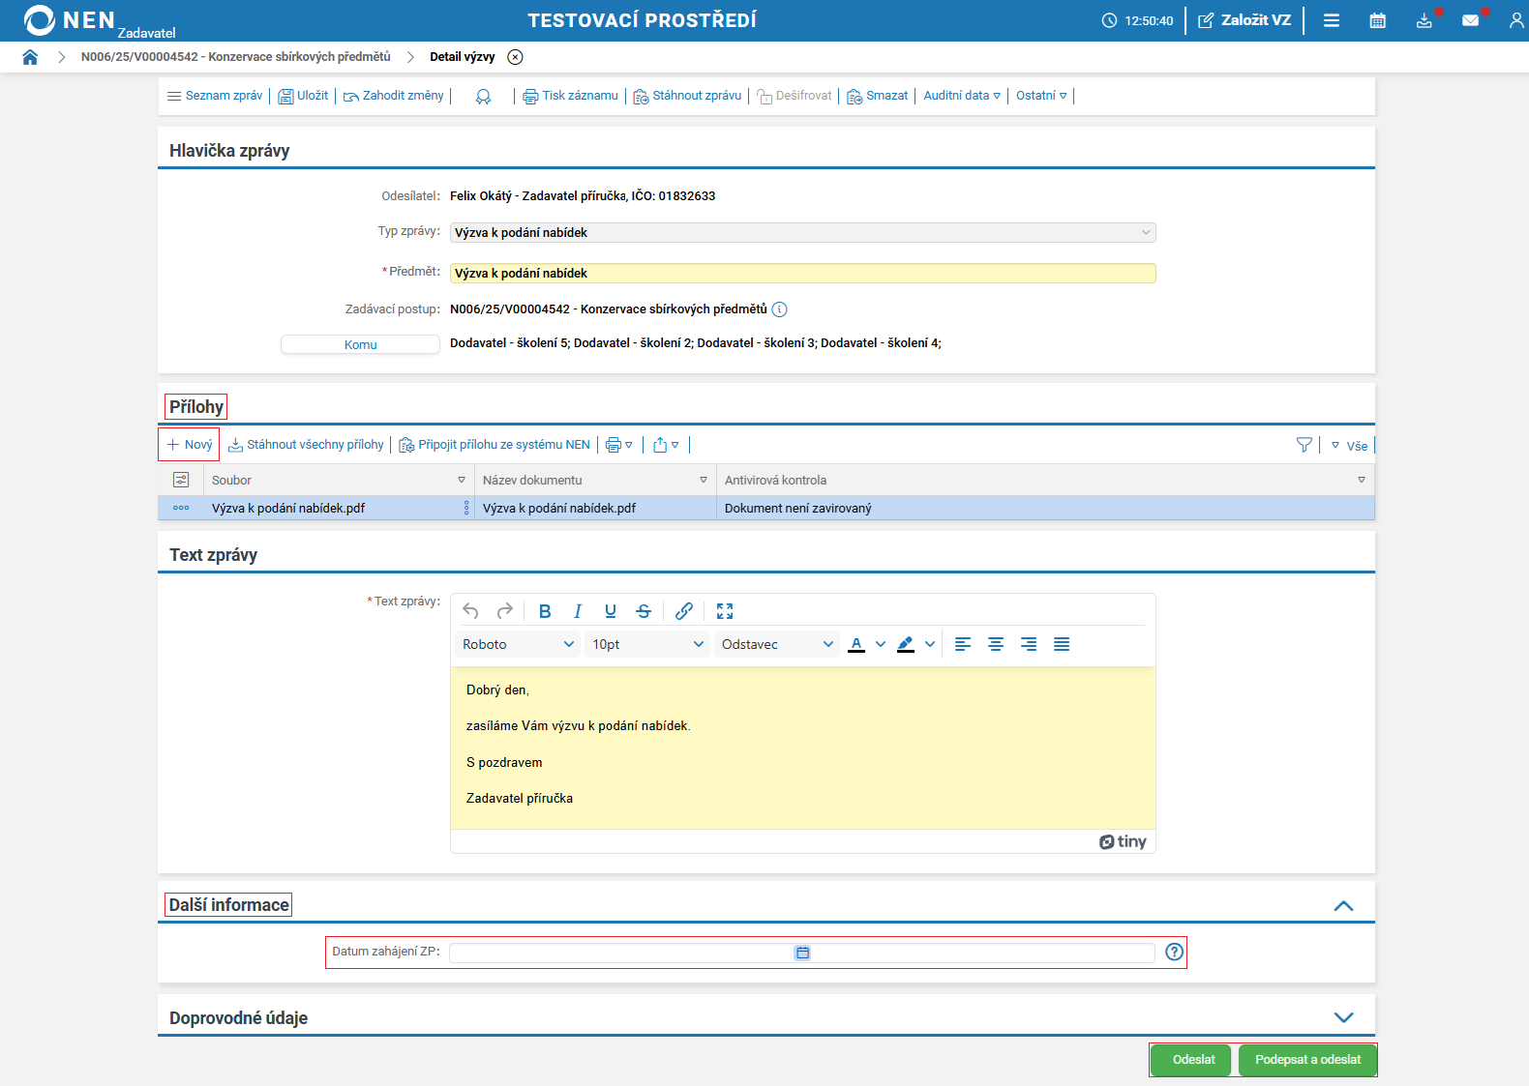Open the calendar icon in top bar
This screenshot has height=1086, width=1529.
(1377, 20)
